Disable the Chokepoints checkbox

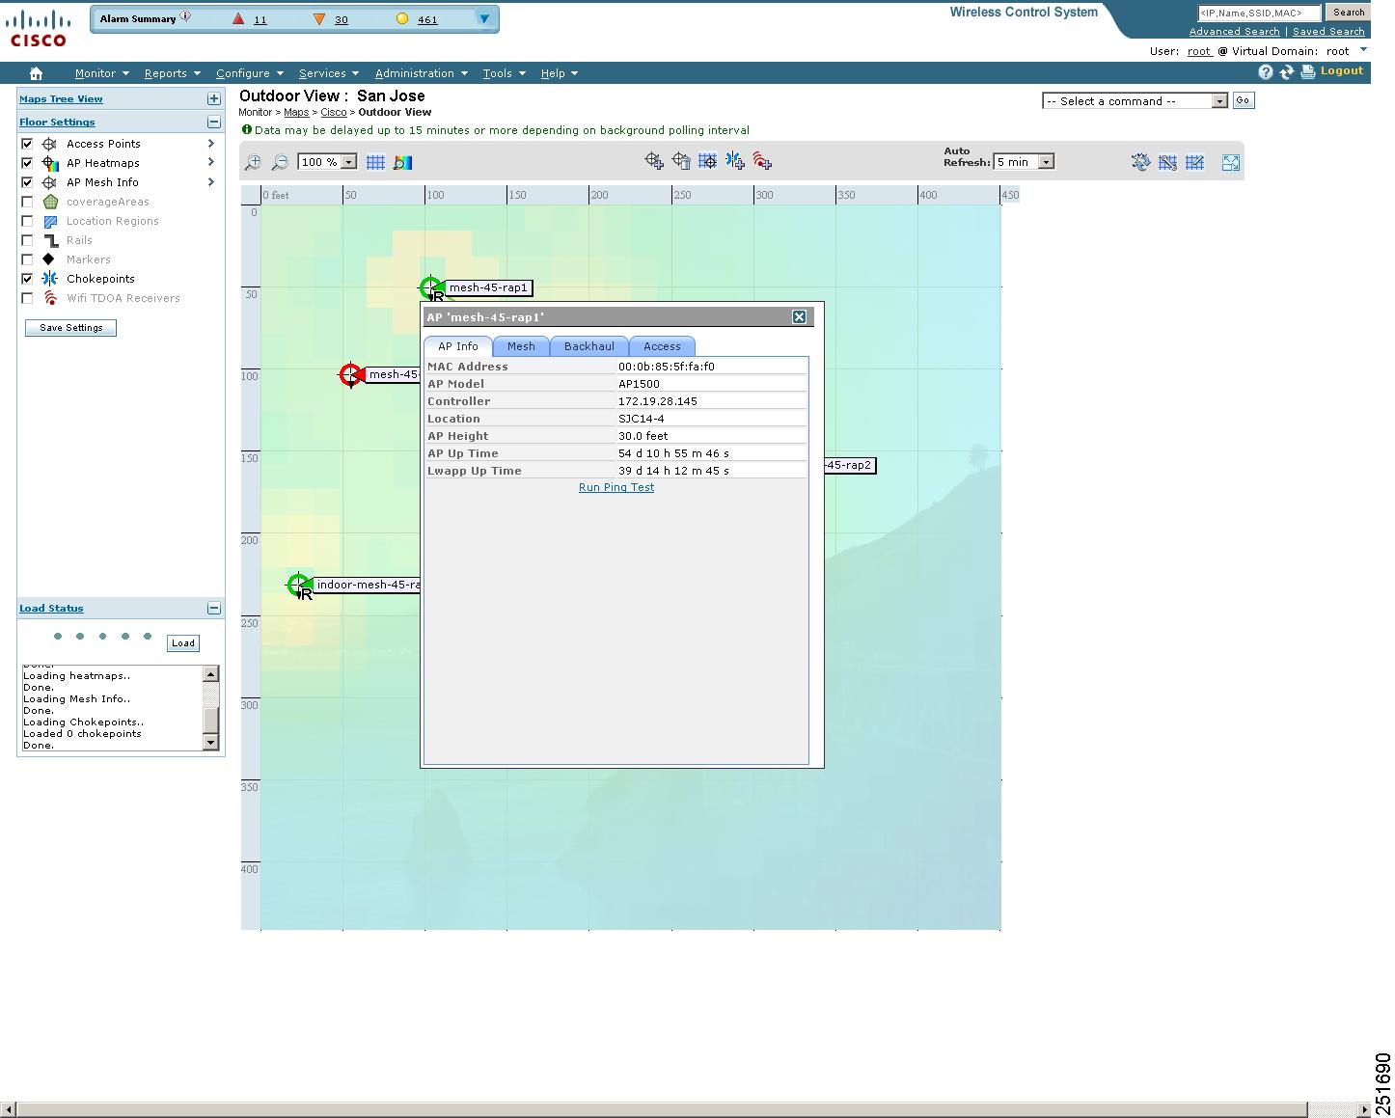coord(27,279)
